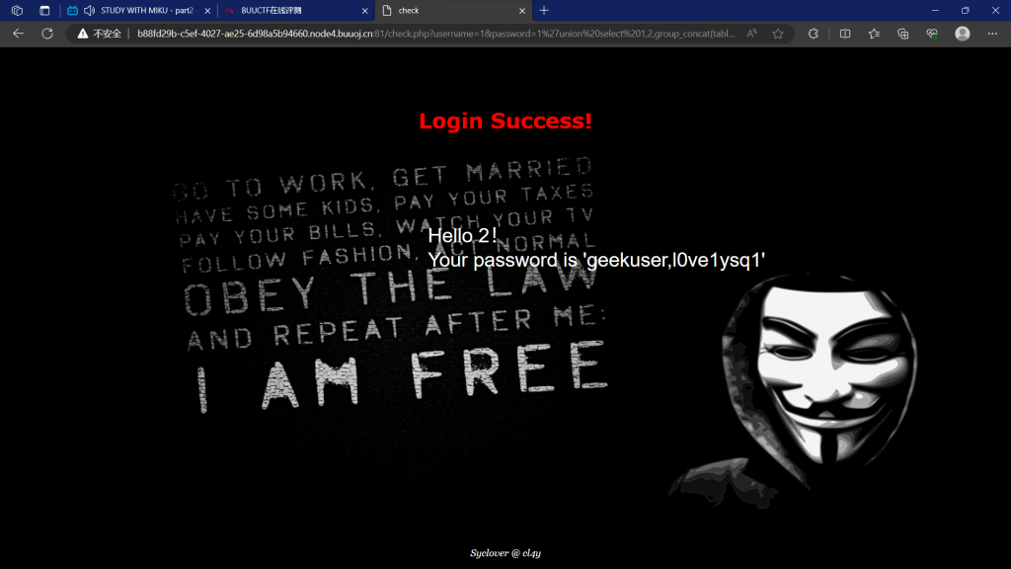Open the favorites list
1011x569 pixels.
[874, 34]
